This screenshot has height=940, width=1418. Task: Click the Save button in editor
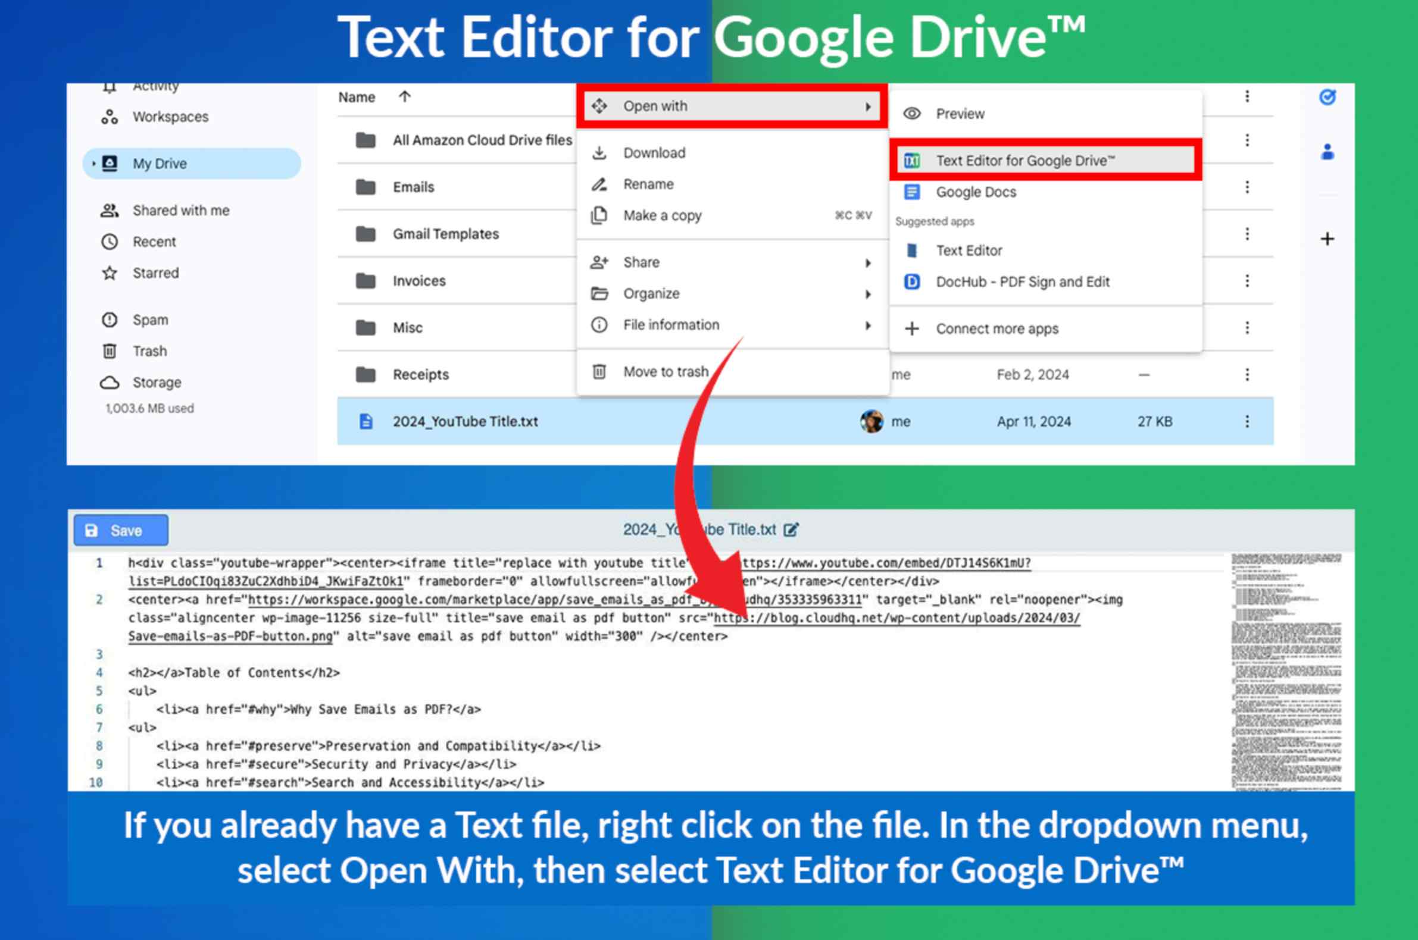[121, 531]
